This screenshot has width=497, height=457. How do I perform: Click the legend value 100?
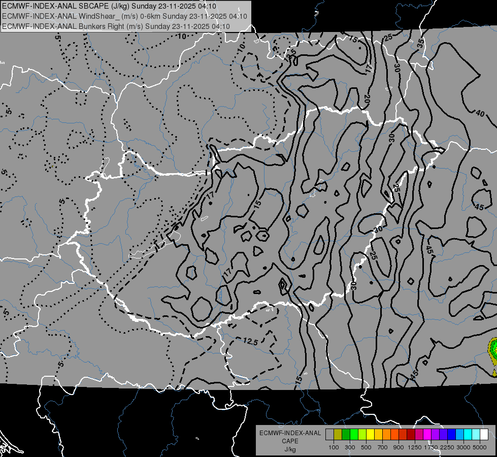coord(334,447)
